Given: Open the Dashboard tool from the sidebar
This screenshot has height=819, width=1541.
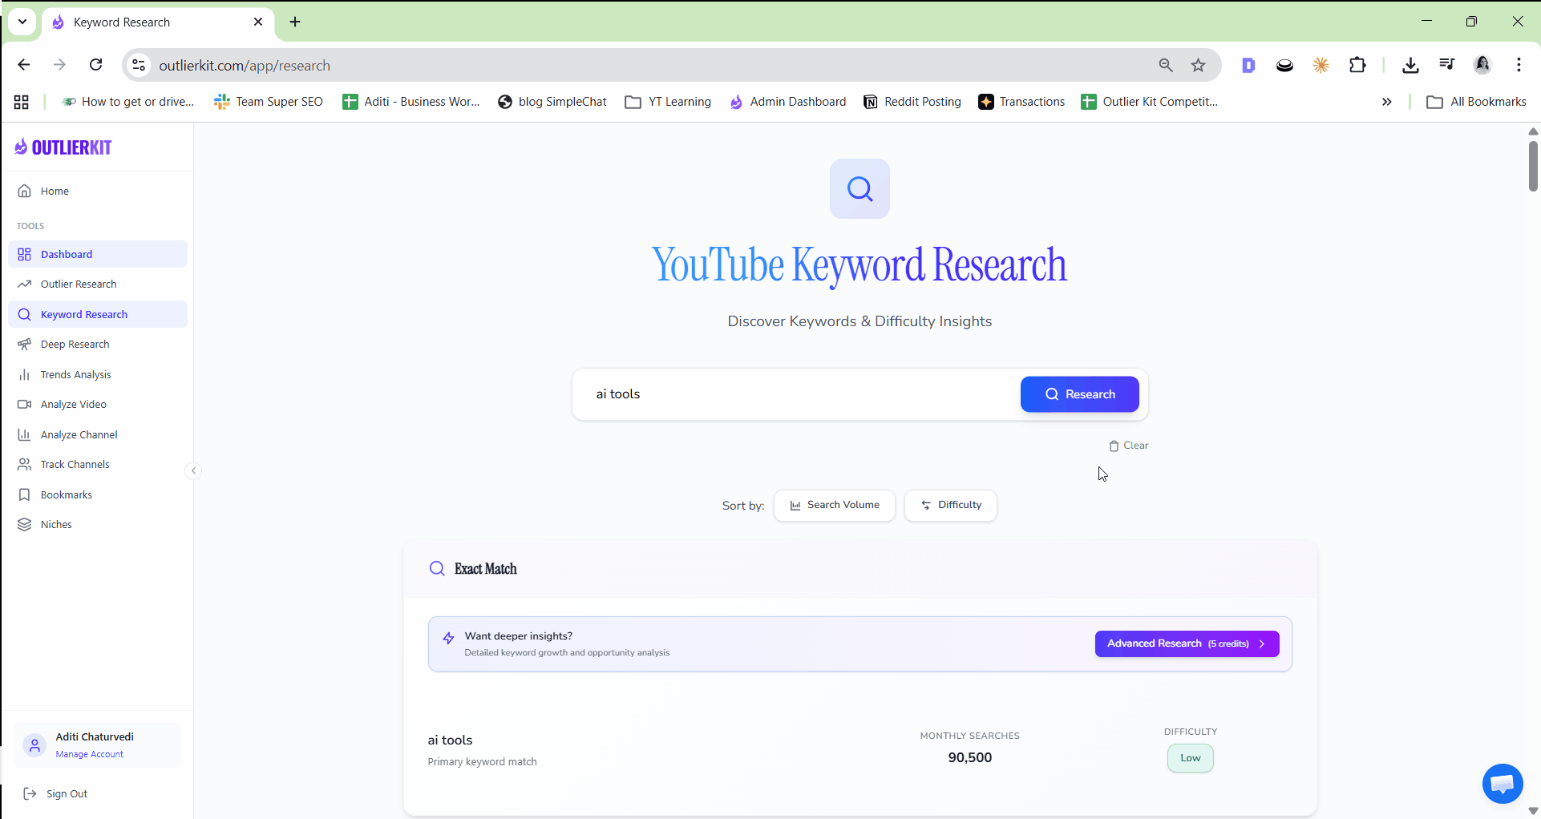Looking at the screenshot, I should point(65,254).
